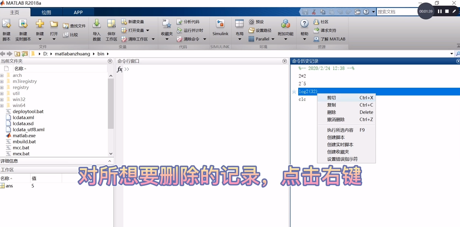
Task: Select matlab.exe in the file list
Action: [x=24, y=136]
